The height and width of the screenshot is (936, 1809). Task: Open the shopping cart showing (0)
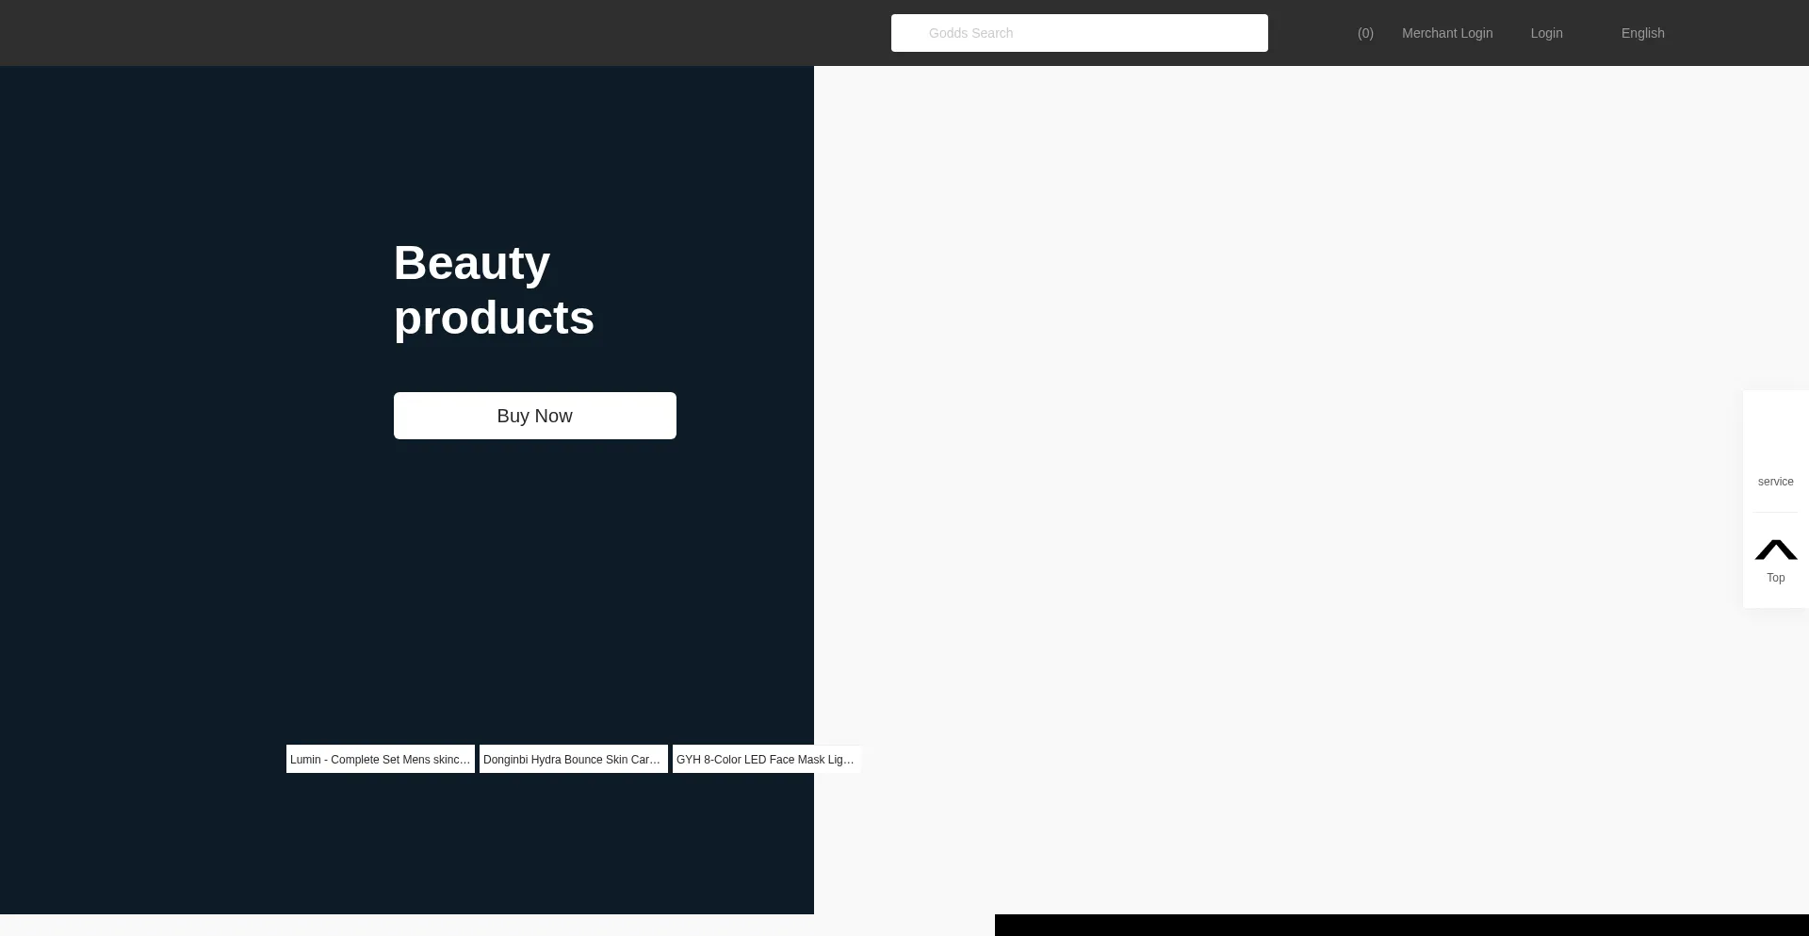[x=1364, y=33]
